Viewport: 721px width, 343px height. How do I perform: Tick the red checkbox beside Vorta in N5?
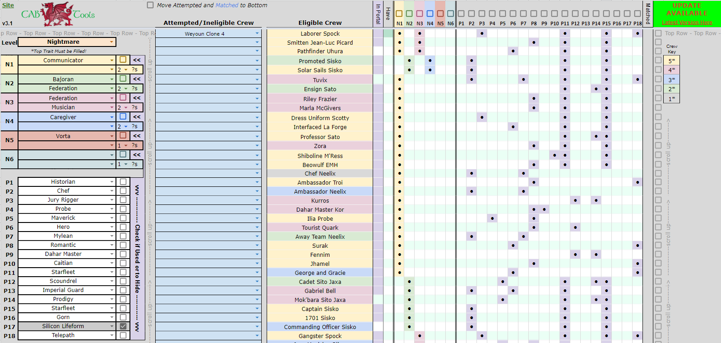tap(123, 135)
